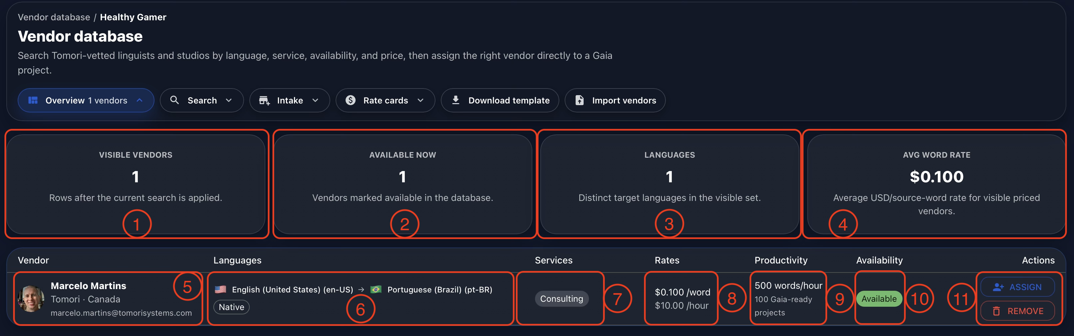Click the $10.00 /hour rate
The height and width of the screenshot is (336, 1074).
[x=682, y=306]
